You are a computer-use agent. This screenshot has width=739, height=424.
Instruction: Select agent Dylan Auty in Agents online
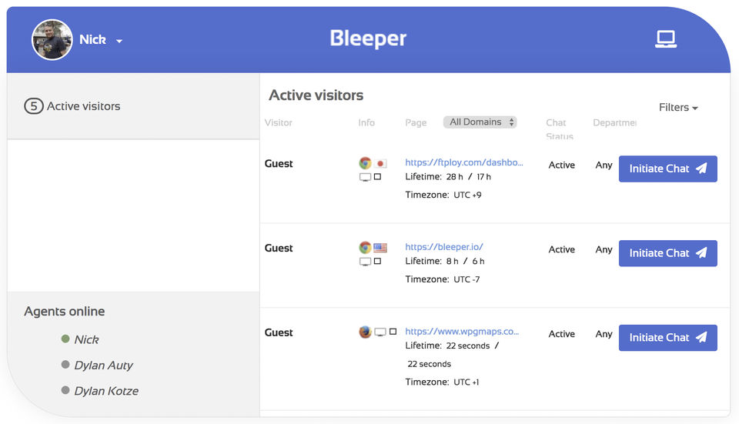[x=103, y=366]
